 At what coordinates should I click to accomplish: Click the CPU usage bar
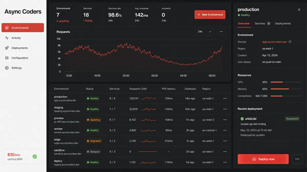(286, 82)
